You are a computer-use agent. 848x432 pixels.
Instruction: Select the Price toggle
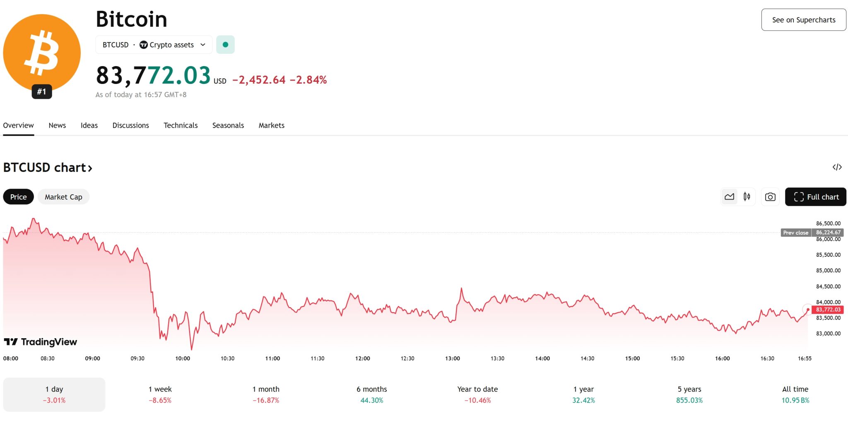click(18, 197)
